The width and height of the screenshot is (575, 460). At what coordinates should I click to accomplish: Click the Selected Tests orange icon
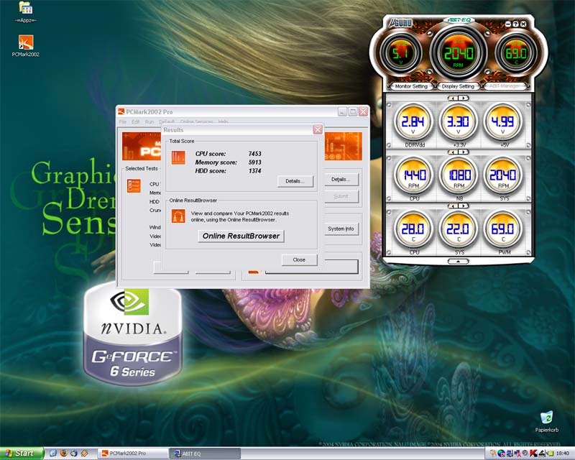tap(134, 186)
